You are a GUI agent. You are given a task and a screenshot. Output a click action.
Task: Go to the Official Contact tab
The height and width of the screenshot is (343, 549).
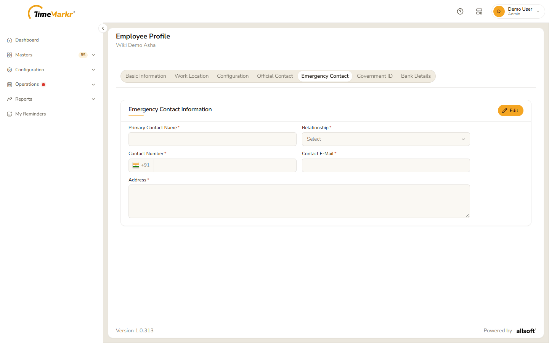(275, 76)
